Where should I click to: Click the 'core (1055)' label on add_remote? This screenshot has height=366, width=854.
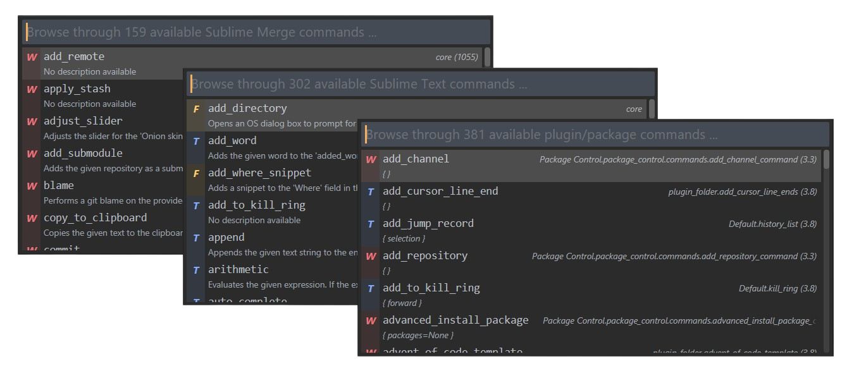click(x=457, y=57)
